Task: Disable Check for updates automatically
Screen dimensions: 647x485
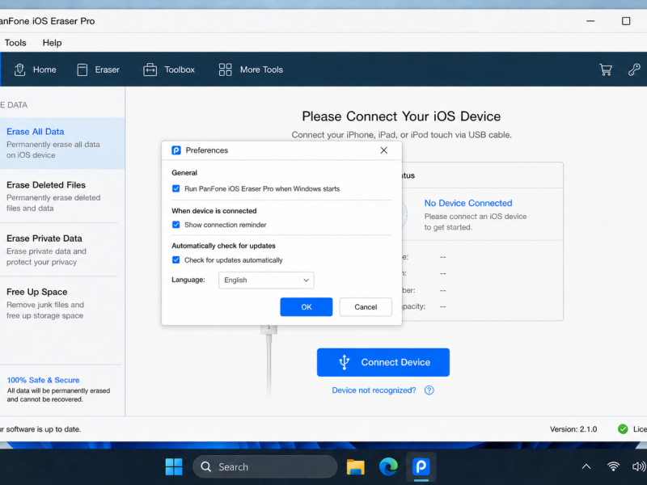Action: pos(176,259)
